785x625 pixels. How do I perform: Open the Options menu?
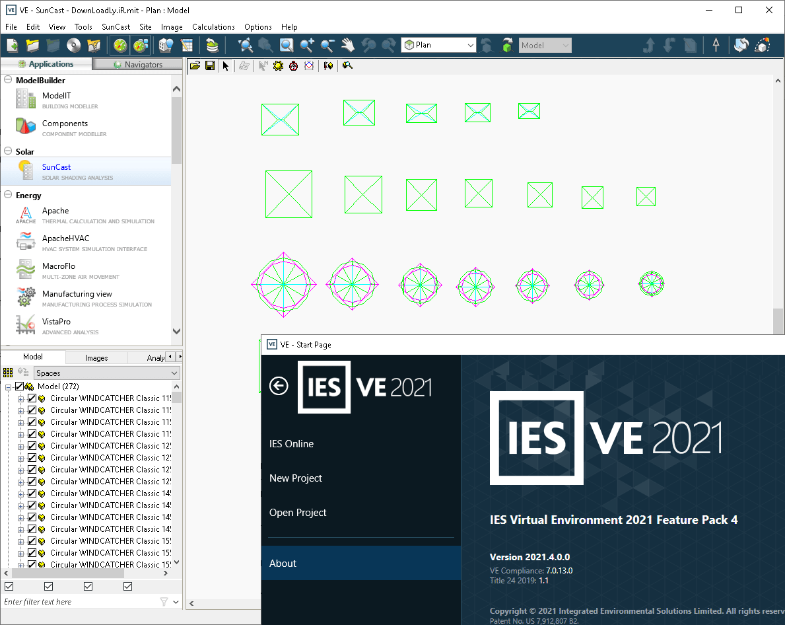(x=258, y=27)
